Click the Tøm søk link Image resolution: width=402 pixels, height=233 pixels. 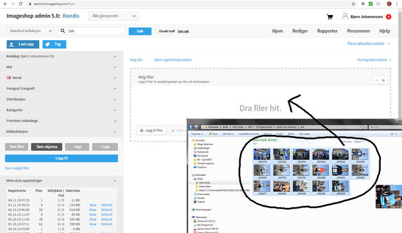183,31
